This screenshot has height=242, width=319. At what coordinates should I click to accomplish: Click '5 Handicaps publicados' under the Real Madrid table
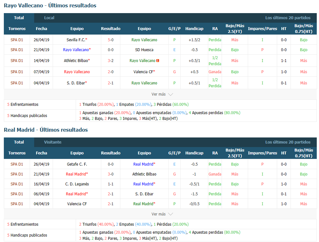point(27,235)
